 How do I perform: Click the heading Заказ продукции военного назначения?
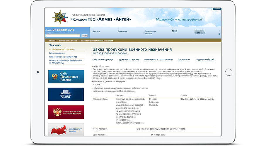tap(132, 49)
